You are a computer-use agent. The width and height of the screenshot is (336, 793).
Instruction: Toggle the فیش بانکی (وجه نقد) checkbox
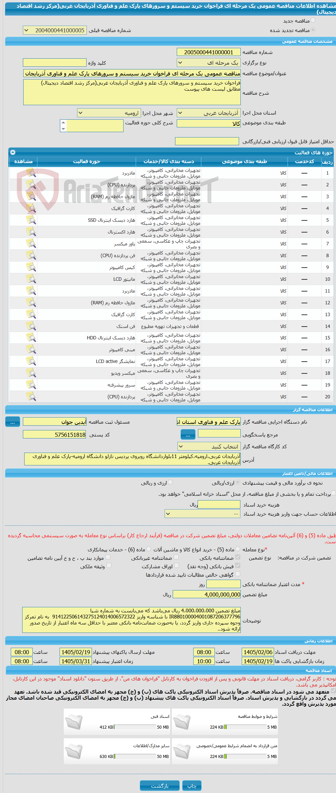click(x=238, y=566)
